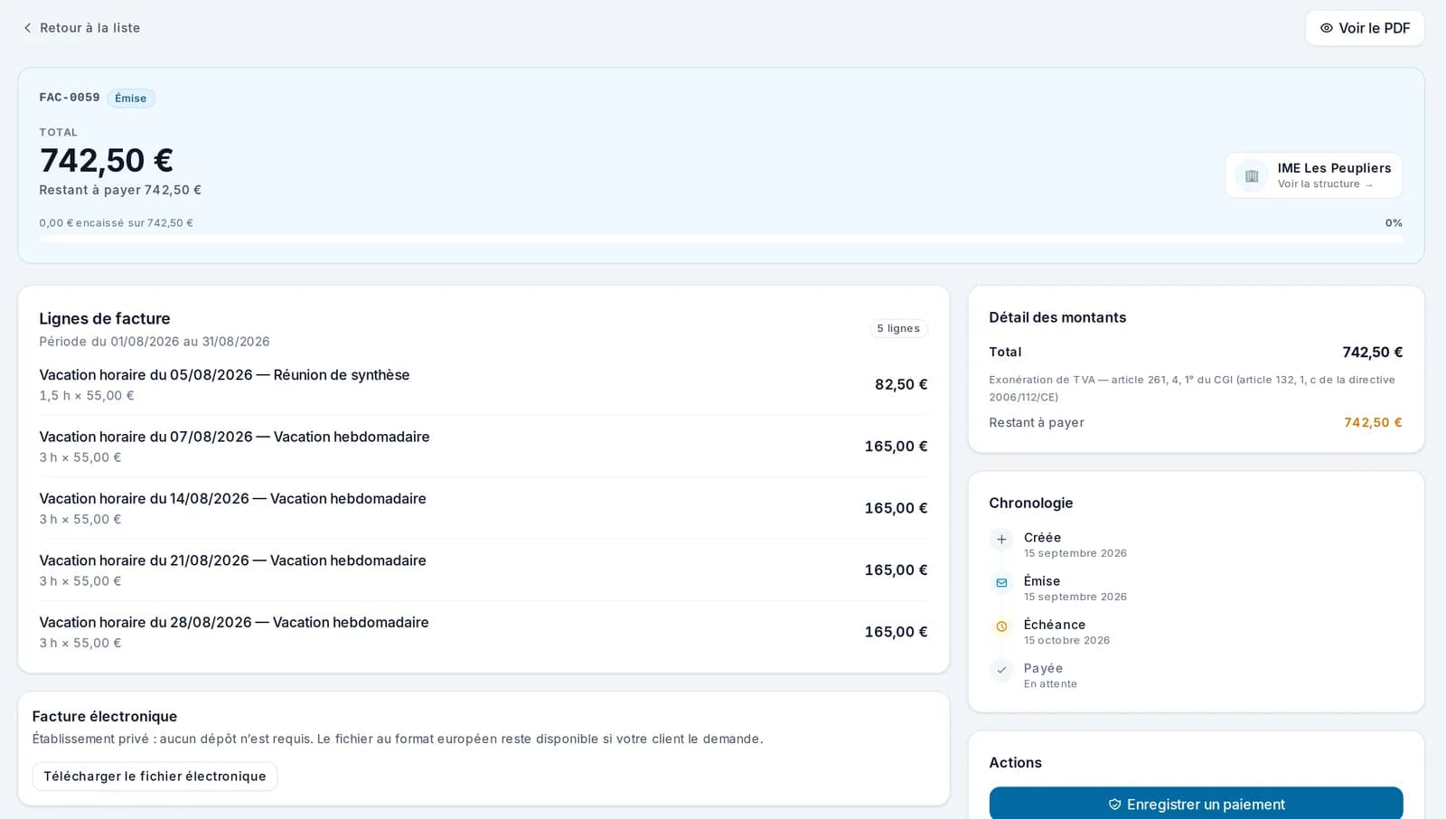Open the PDF with Voir le PDF
The width and height of the screenshot is (1446, 819).
coord(1365,28)
